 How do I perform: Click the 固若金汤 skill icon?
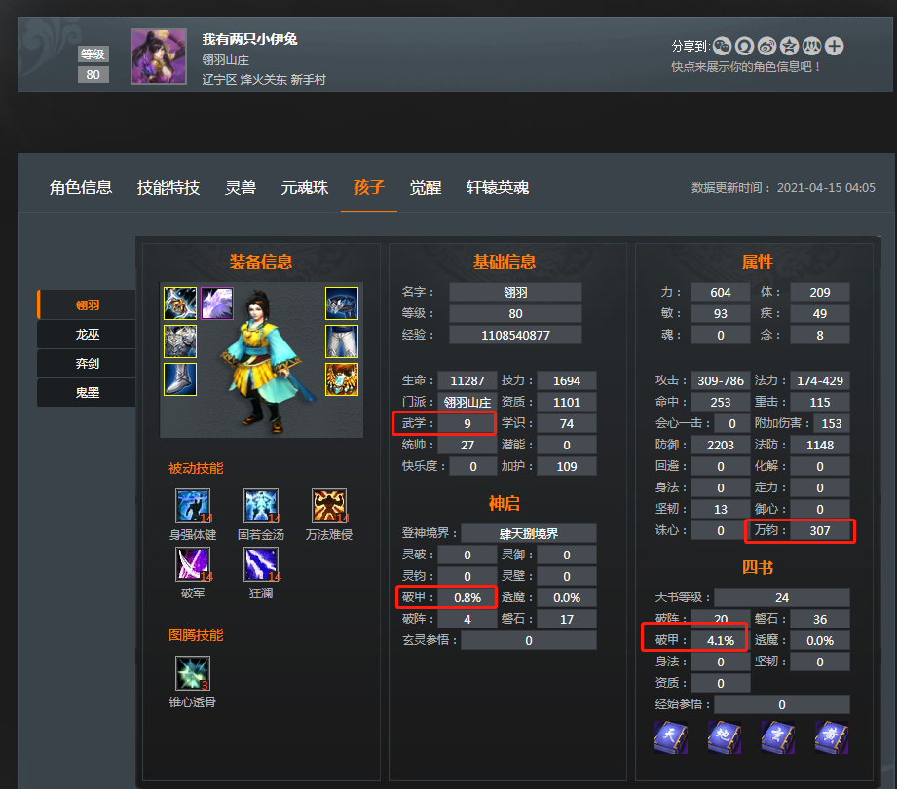pyautogui.click(x=261, y=506)
